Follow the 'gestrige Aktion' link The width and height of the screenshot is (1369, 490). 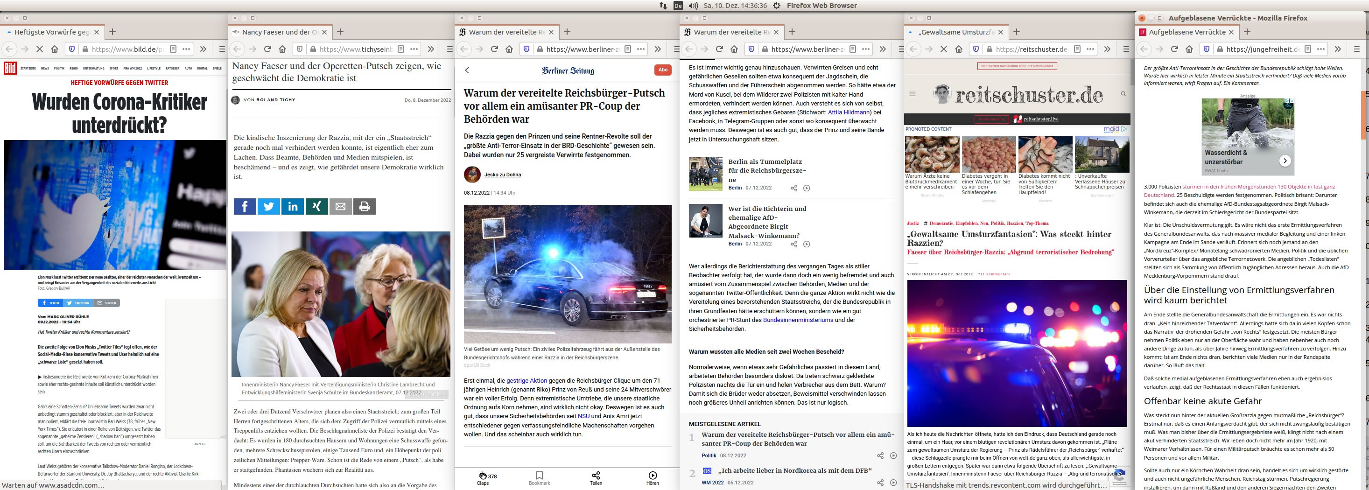[527, 380]
